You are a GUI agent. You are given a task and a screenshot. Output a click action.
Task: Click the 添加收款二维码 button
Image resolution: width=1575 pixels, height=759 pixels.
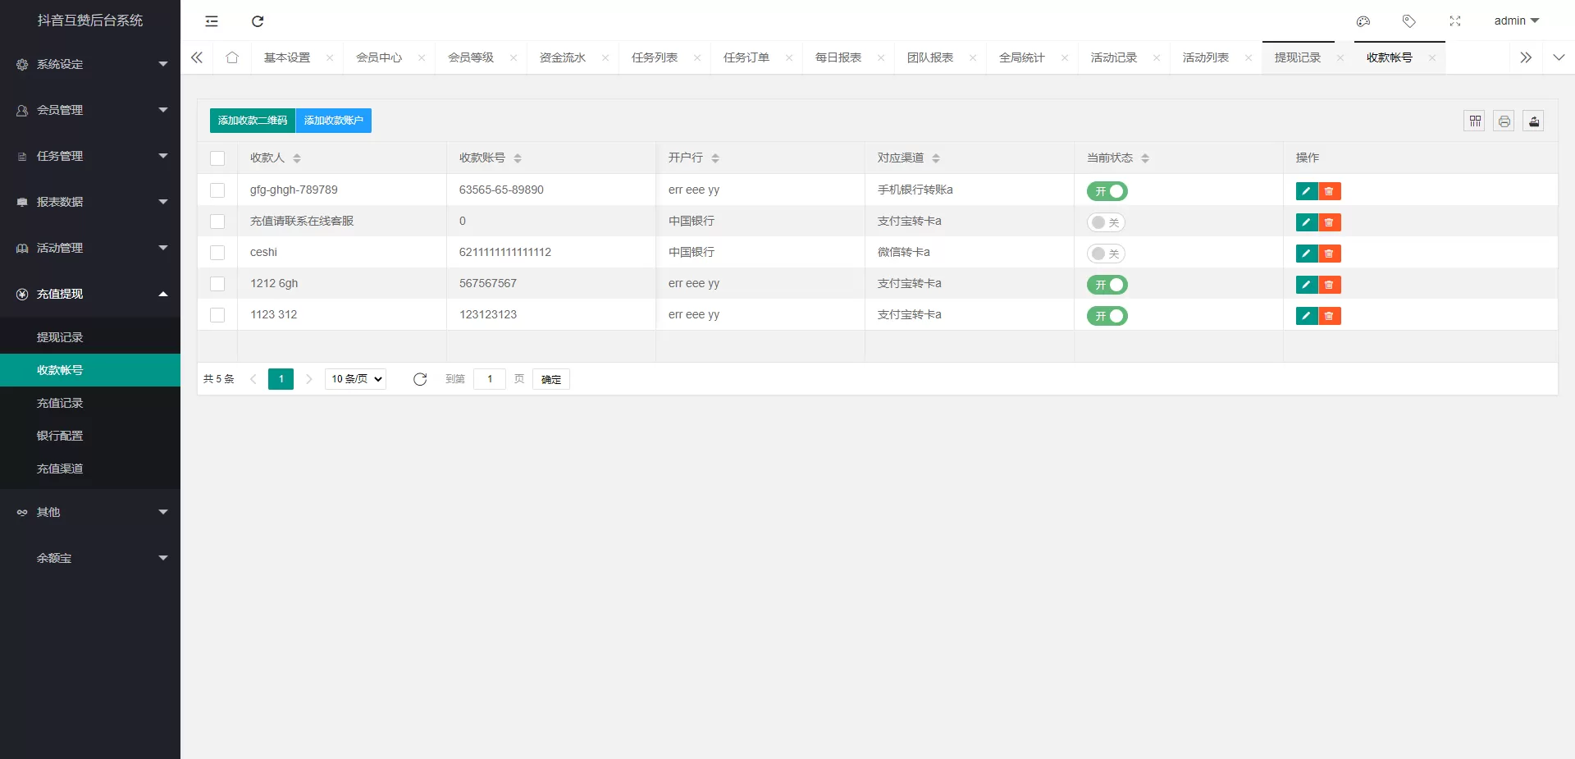[x=253, y=121]
